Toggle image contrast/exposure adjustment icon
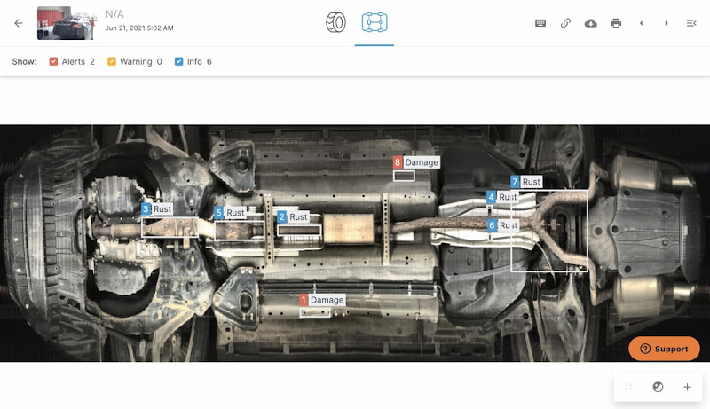The width and height of the screenshot is (710, 409). [x=658, y=387]
